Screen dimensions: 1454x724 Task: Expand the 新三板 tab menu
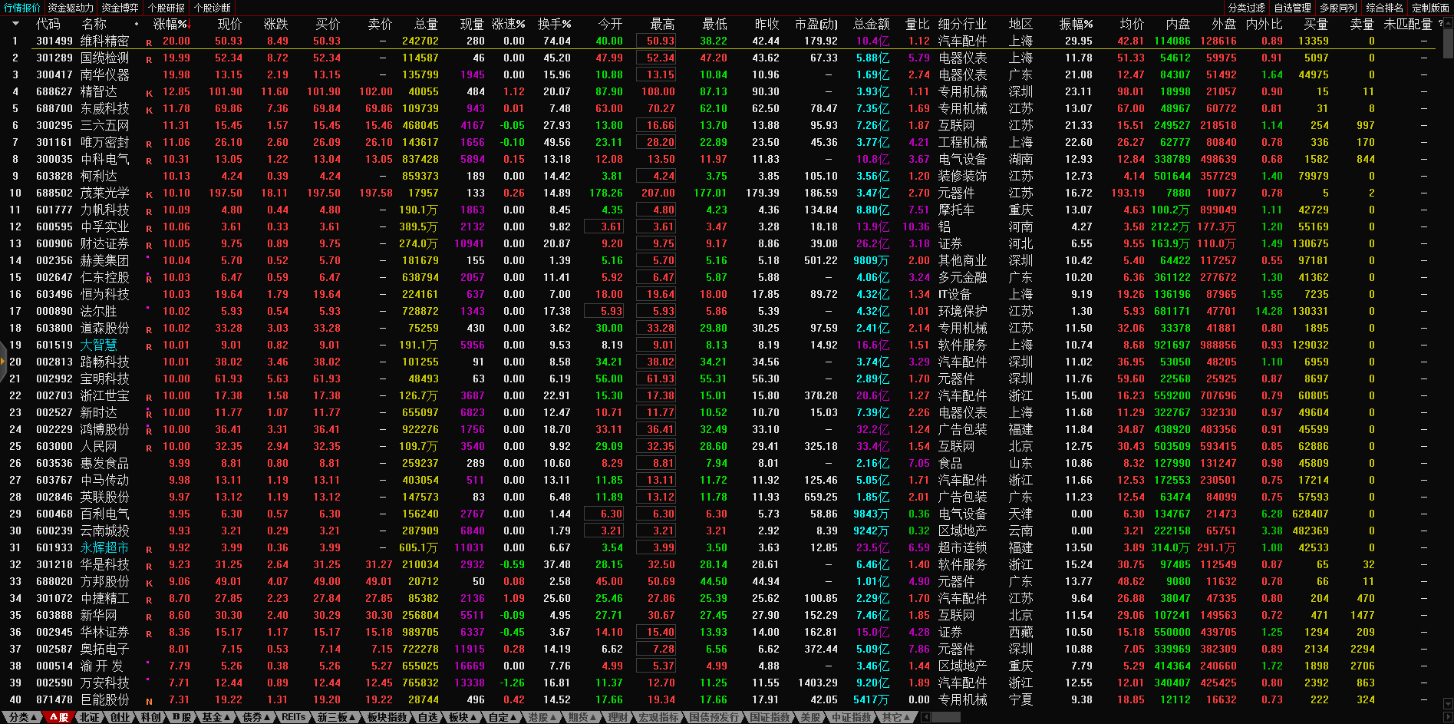(336, 717)
